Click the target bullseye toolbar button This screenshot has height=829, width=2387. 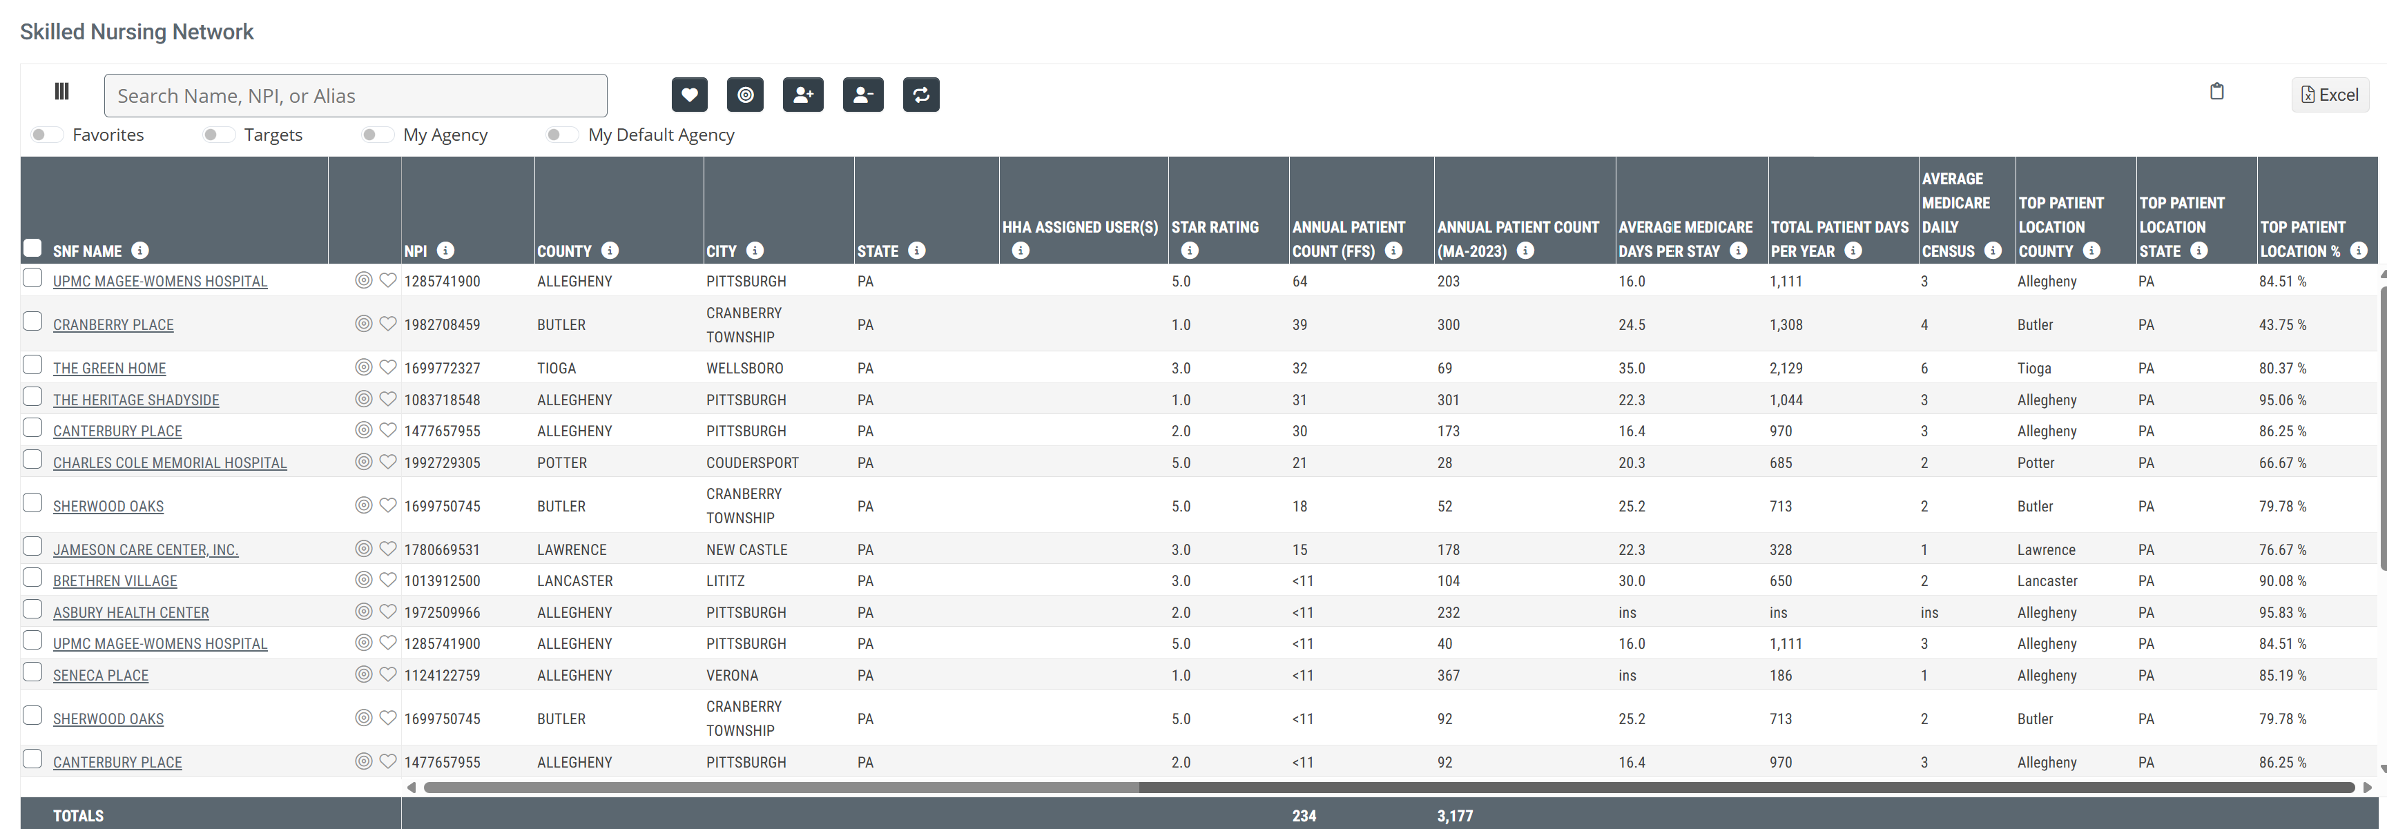pyautogui.click(x=745, y=95)
